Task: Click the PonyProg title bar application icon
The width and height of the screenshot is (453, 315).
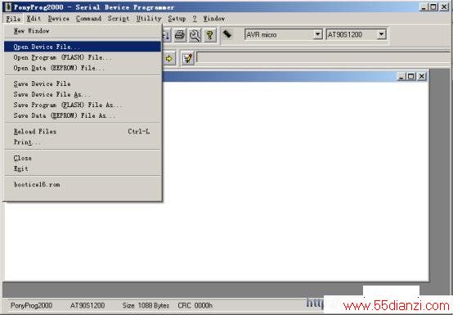Action: [8, 7]
